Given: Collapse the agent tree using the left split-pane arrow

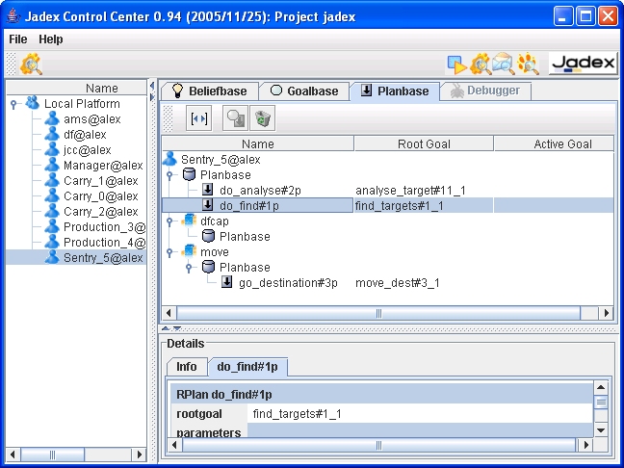Looking at the screenshot, I should click(x=152, y=85).
